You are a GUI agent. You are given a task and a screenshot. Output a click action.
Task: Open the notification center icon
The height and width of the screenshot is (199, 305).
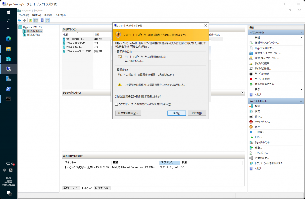[9, 193]
